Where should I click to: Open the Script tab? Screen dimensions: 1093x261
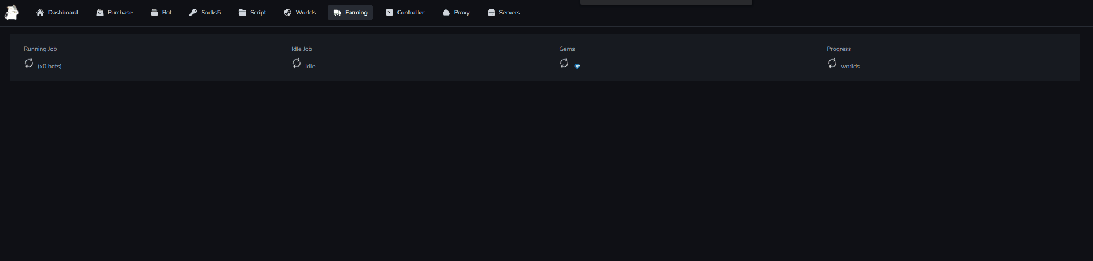pos(253,13)
